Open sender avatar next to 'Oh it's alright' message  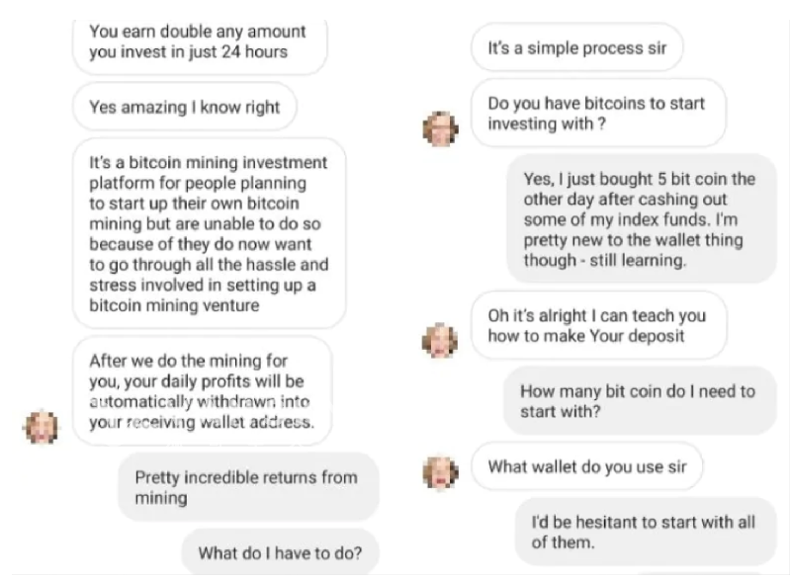click(x=440, y=340)
